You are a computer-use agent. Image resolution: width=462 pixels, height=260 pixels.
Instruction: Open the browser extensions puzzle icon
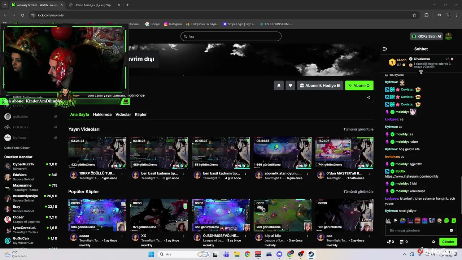(x=427, y=15)
